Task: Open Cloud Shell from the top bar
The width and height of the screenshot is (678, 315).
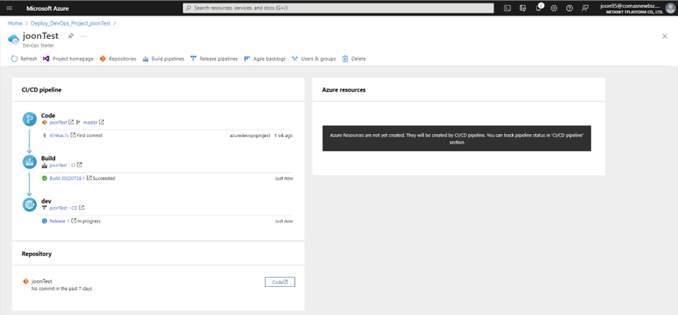Action: point(508,8)
